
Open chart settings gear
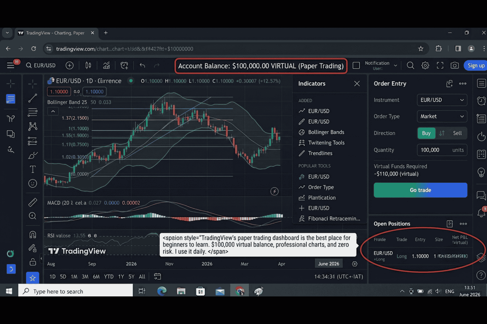tap(425, 66)
